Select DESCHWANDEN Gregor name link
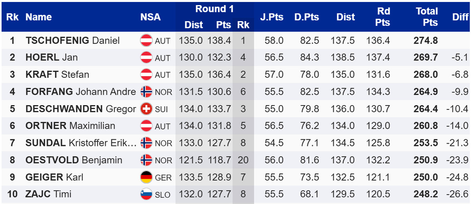Screen dimensions: 471x204 (x=80, y=109)
